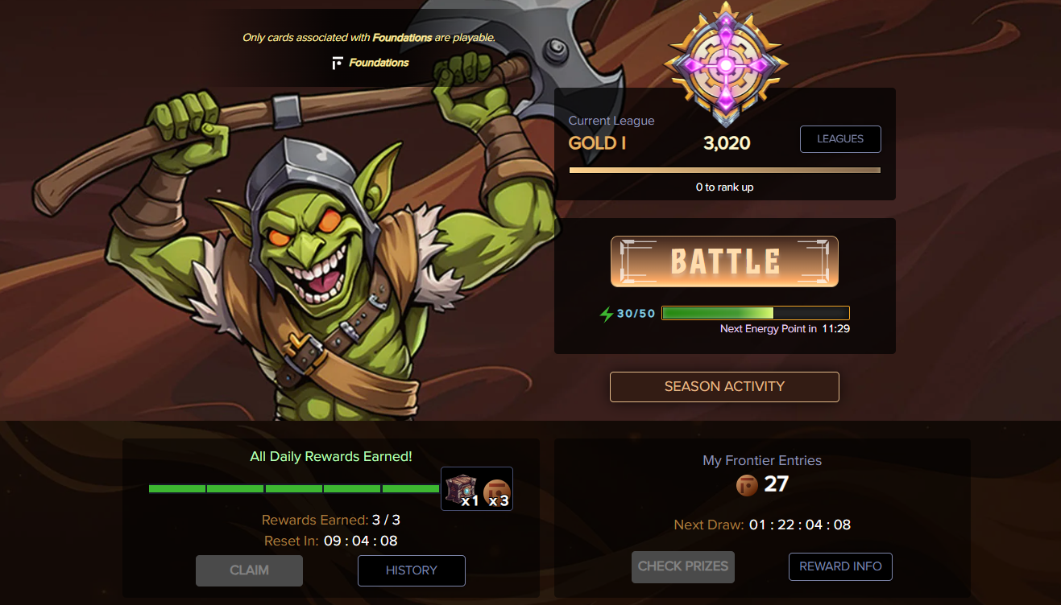Click the 3,020 rating score
This screenshot has width=1061, height=605.
pyautogui.click(x=727, y=143)
